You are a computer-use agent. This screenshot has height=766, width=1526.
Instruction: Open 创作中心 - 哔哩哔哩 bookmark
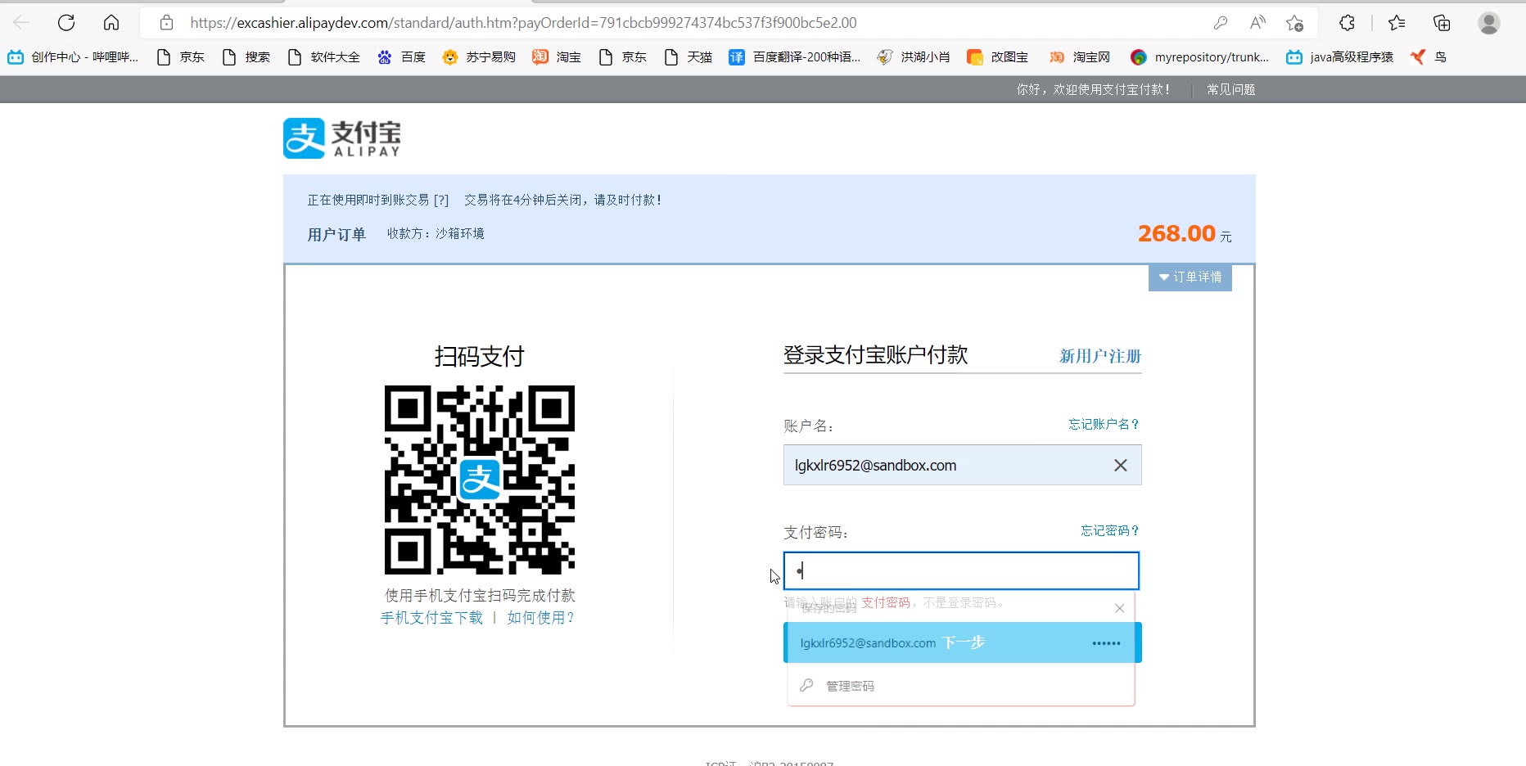pyautogui.click(x=73, y=56)
